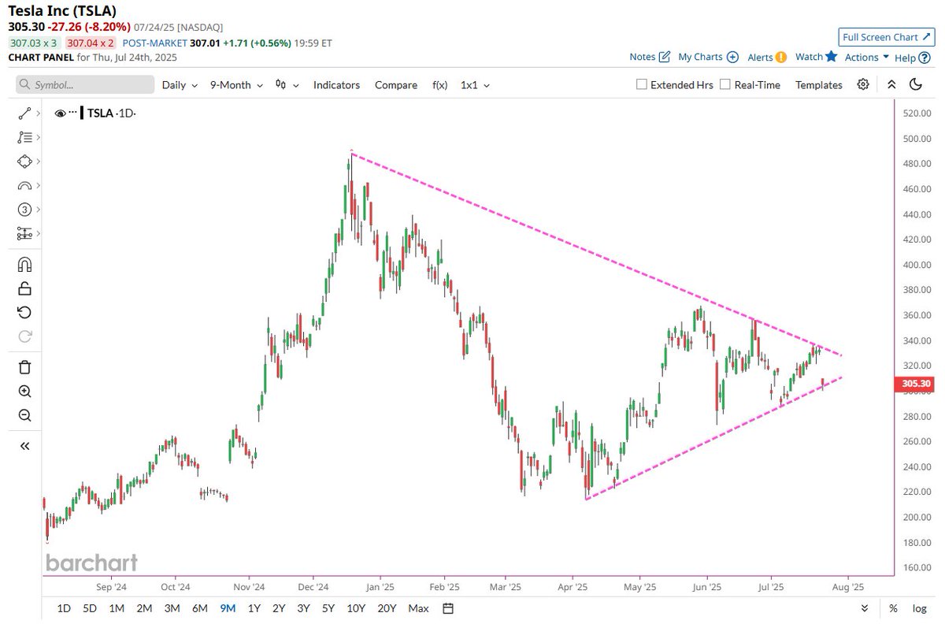Select the 1D time range
This screenshot has height=624, width=945.
point(64,608)
